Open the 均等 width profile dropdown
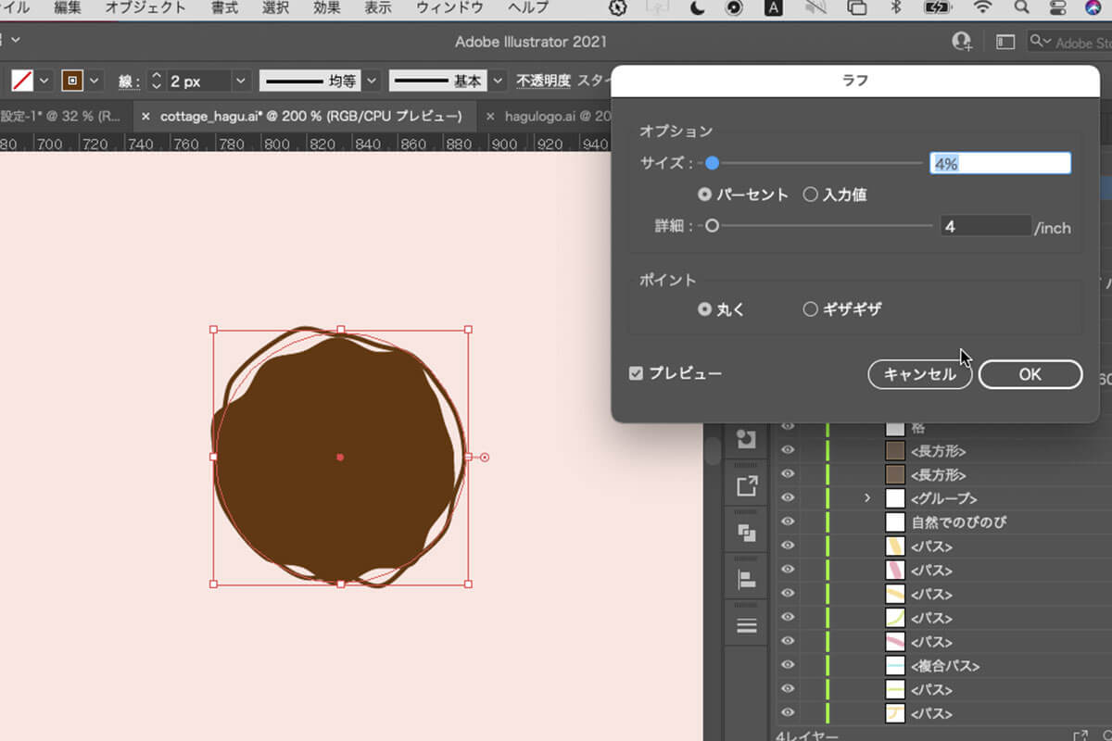Image resolution: width=1112 pixels, height=741 pixels. [372, 81]
